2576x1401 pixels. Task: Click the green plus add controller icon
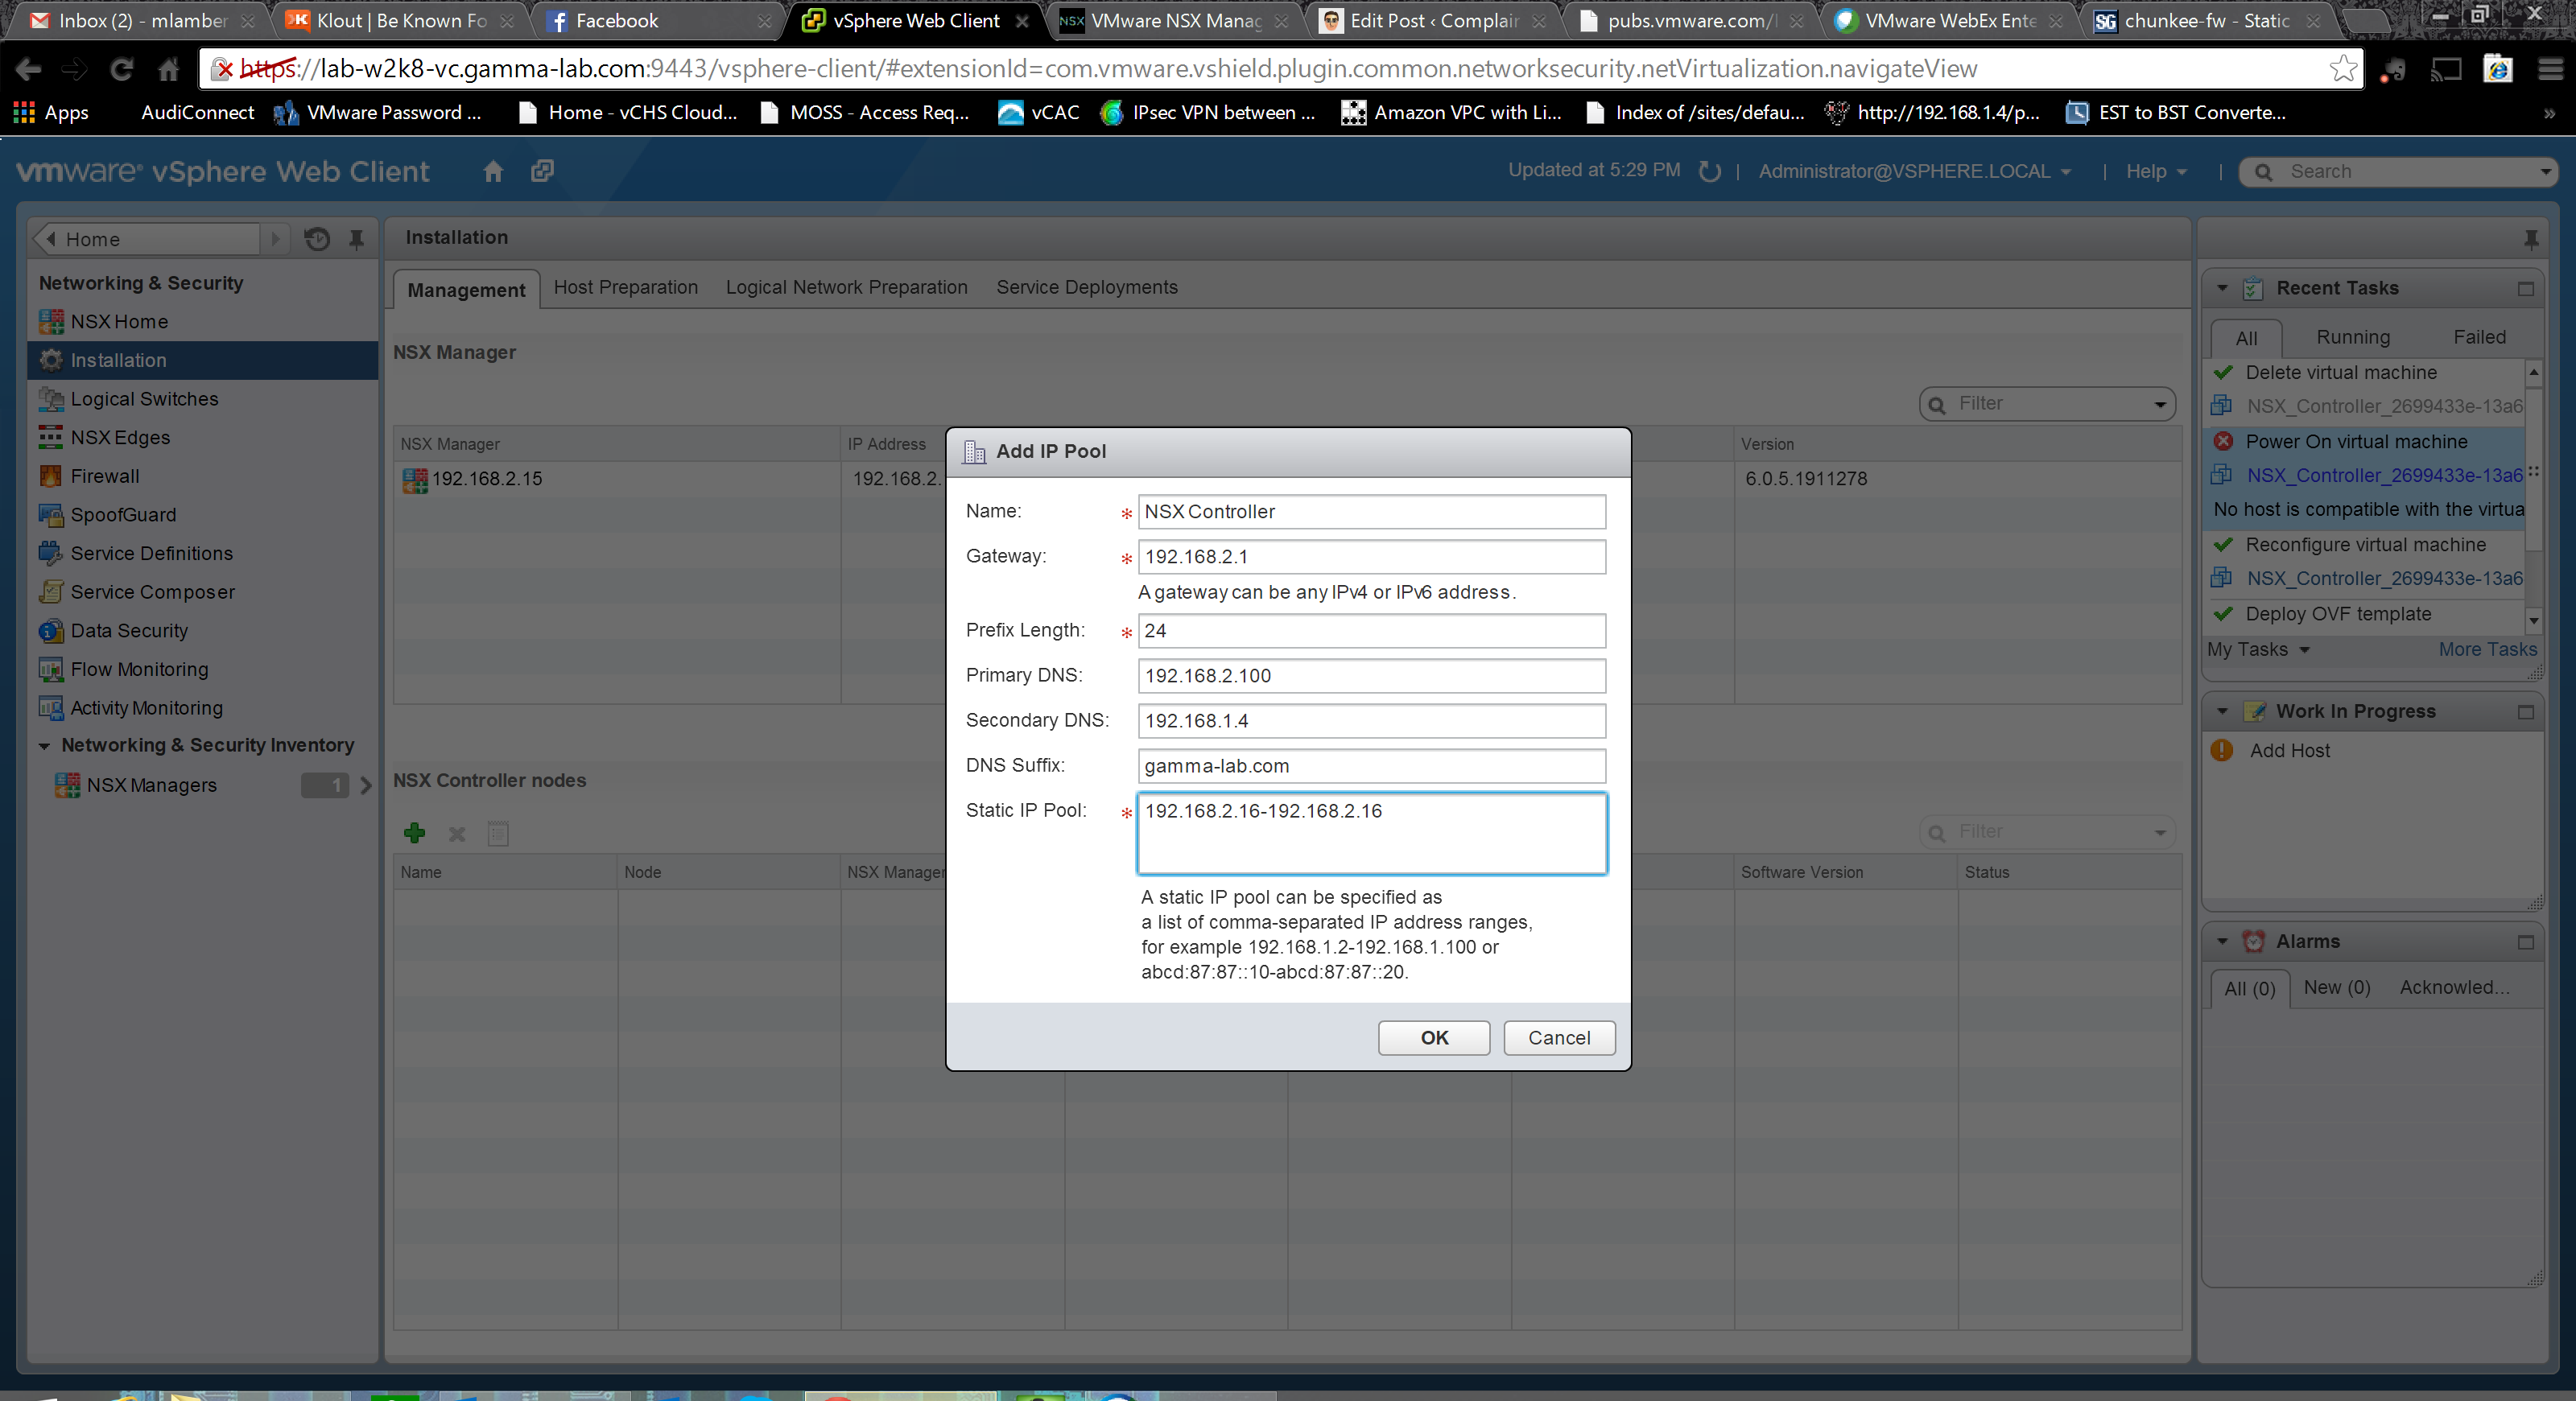coord(414,832)
